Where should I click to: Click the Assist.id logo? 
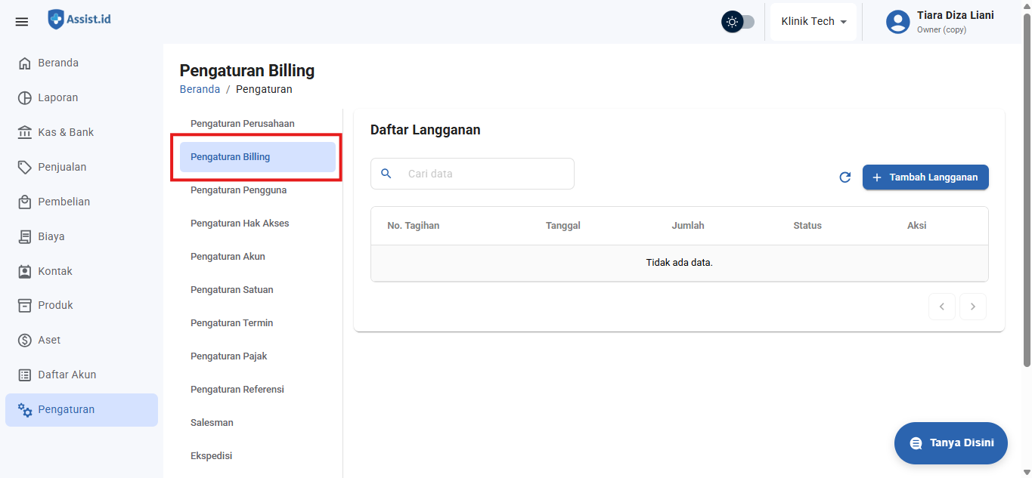pos(79,20)
